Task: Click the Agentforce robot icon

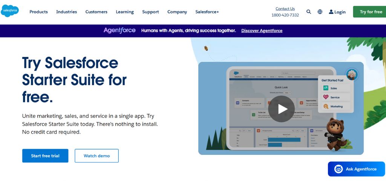Action: click(x=339, y=169)
